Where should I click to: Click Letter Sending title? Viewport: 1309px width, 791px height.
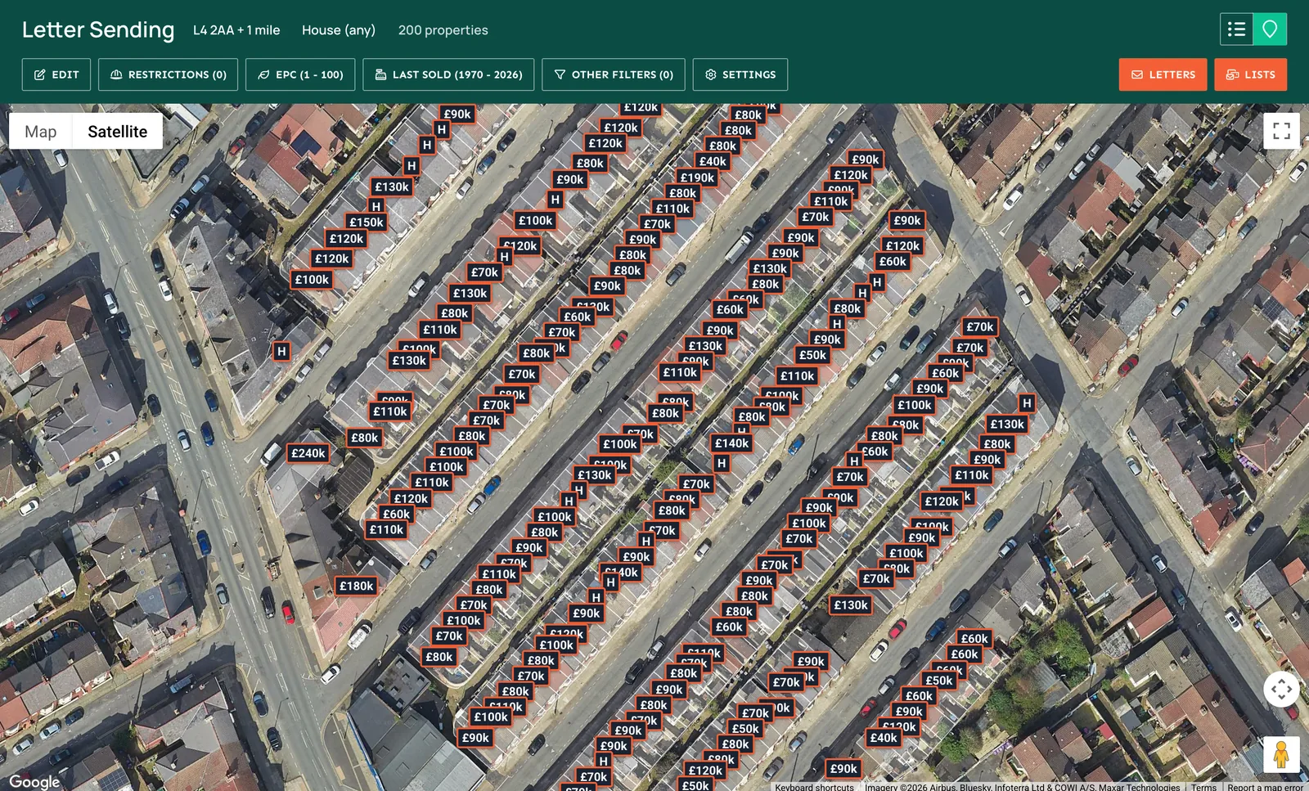[98, 30]
